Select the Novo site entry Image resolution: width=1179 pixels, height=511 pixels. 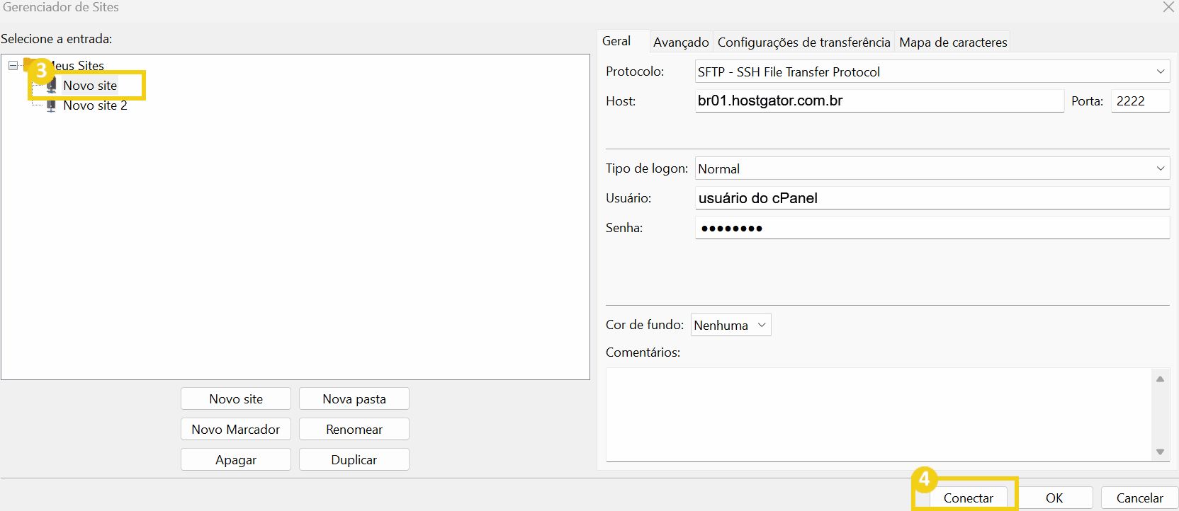click(90, 86)
